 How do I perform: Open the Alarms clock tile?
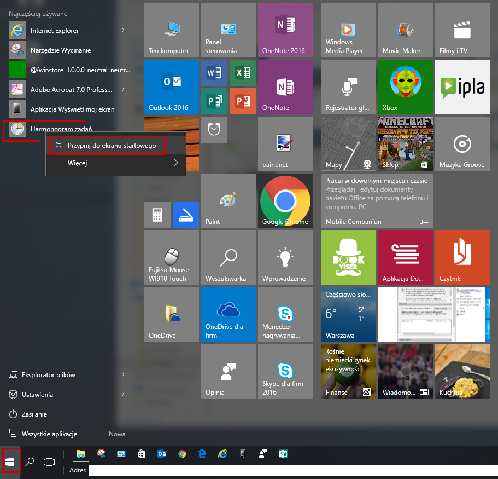point(214,130)
